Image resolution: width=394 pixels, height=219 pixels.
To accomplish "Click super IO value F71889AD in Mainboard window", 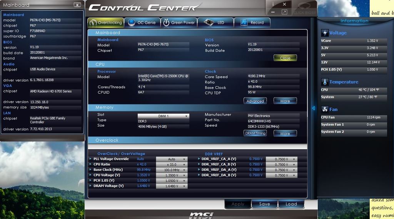I will pyautogui.click(x=37, y=31).
